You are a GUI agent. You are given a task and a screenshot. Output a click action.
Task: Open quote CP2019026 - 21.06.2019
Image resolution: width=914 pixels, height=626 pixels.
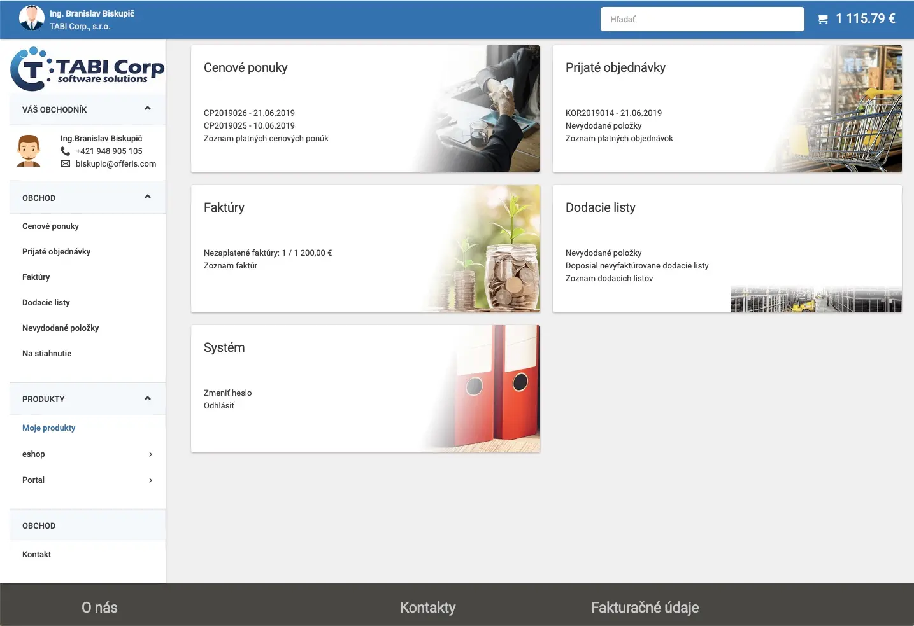(249, 113)
